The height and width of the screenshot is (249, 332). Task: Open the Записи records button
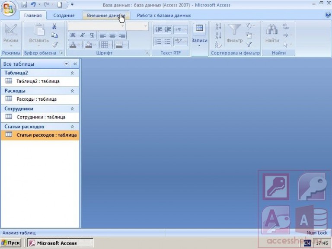click(x=199, y=35)
